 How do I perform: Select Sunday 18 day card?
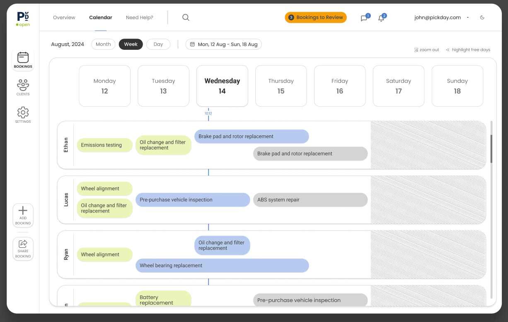tap(458, 86)
